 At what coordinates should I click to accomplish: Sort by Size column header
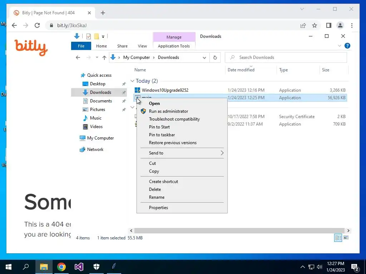[x=325, y=70]
